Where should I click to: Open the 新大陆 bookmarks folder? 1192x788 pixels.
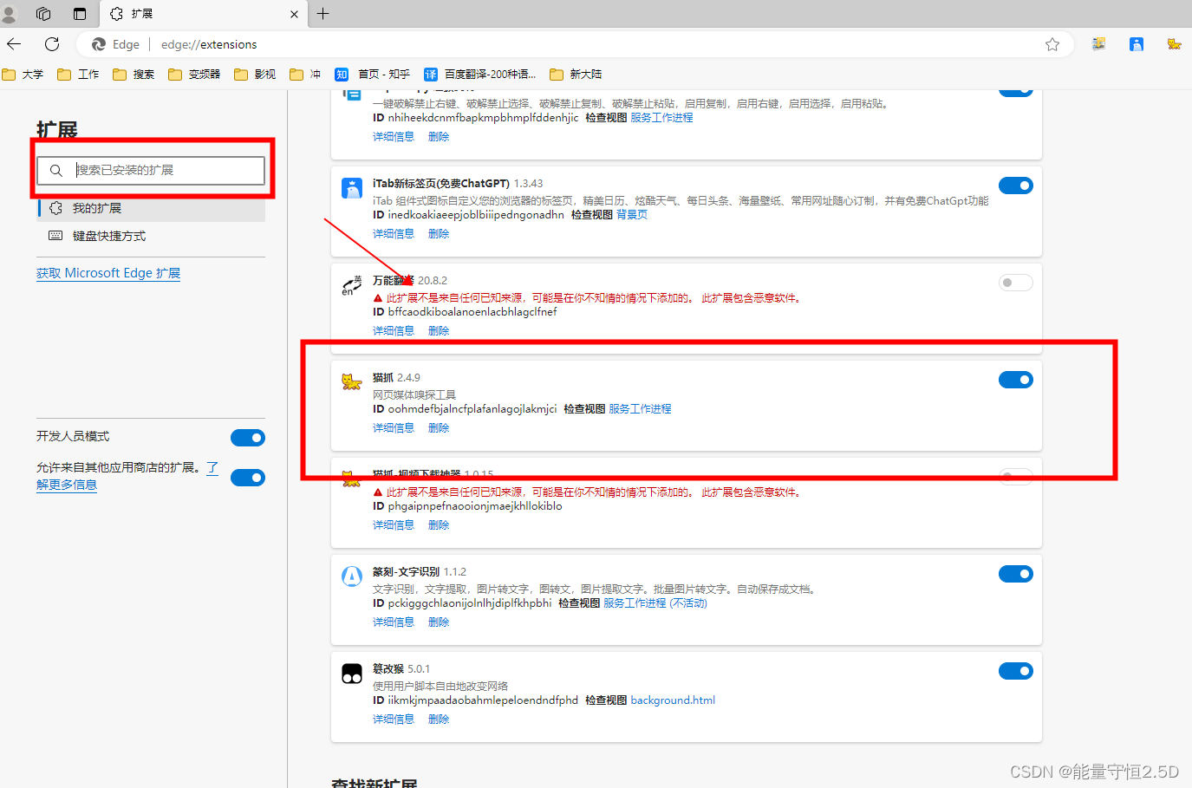coord(576,75)
